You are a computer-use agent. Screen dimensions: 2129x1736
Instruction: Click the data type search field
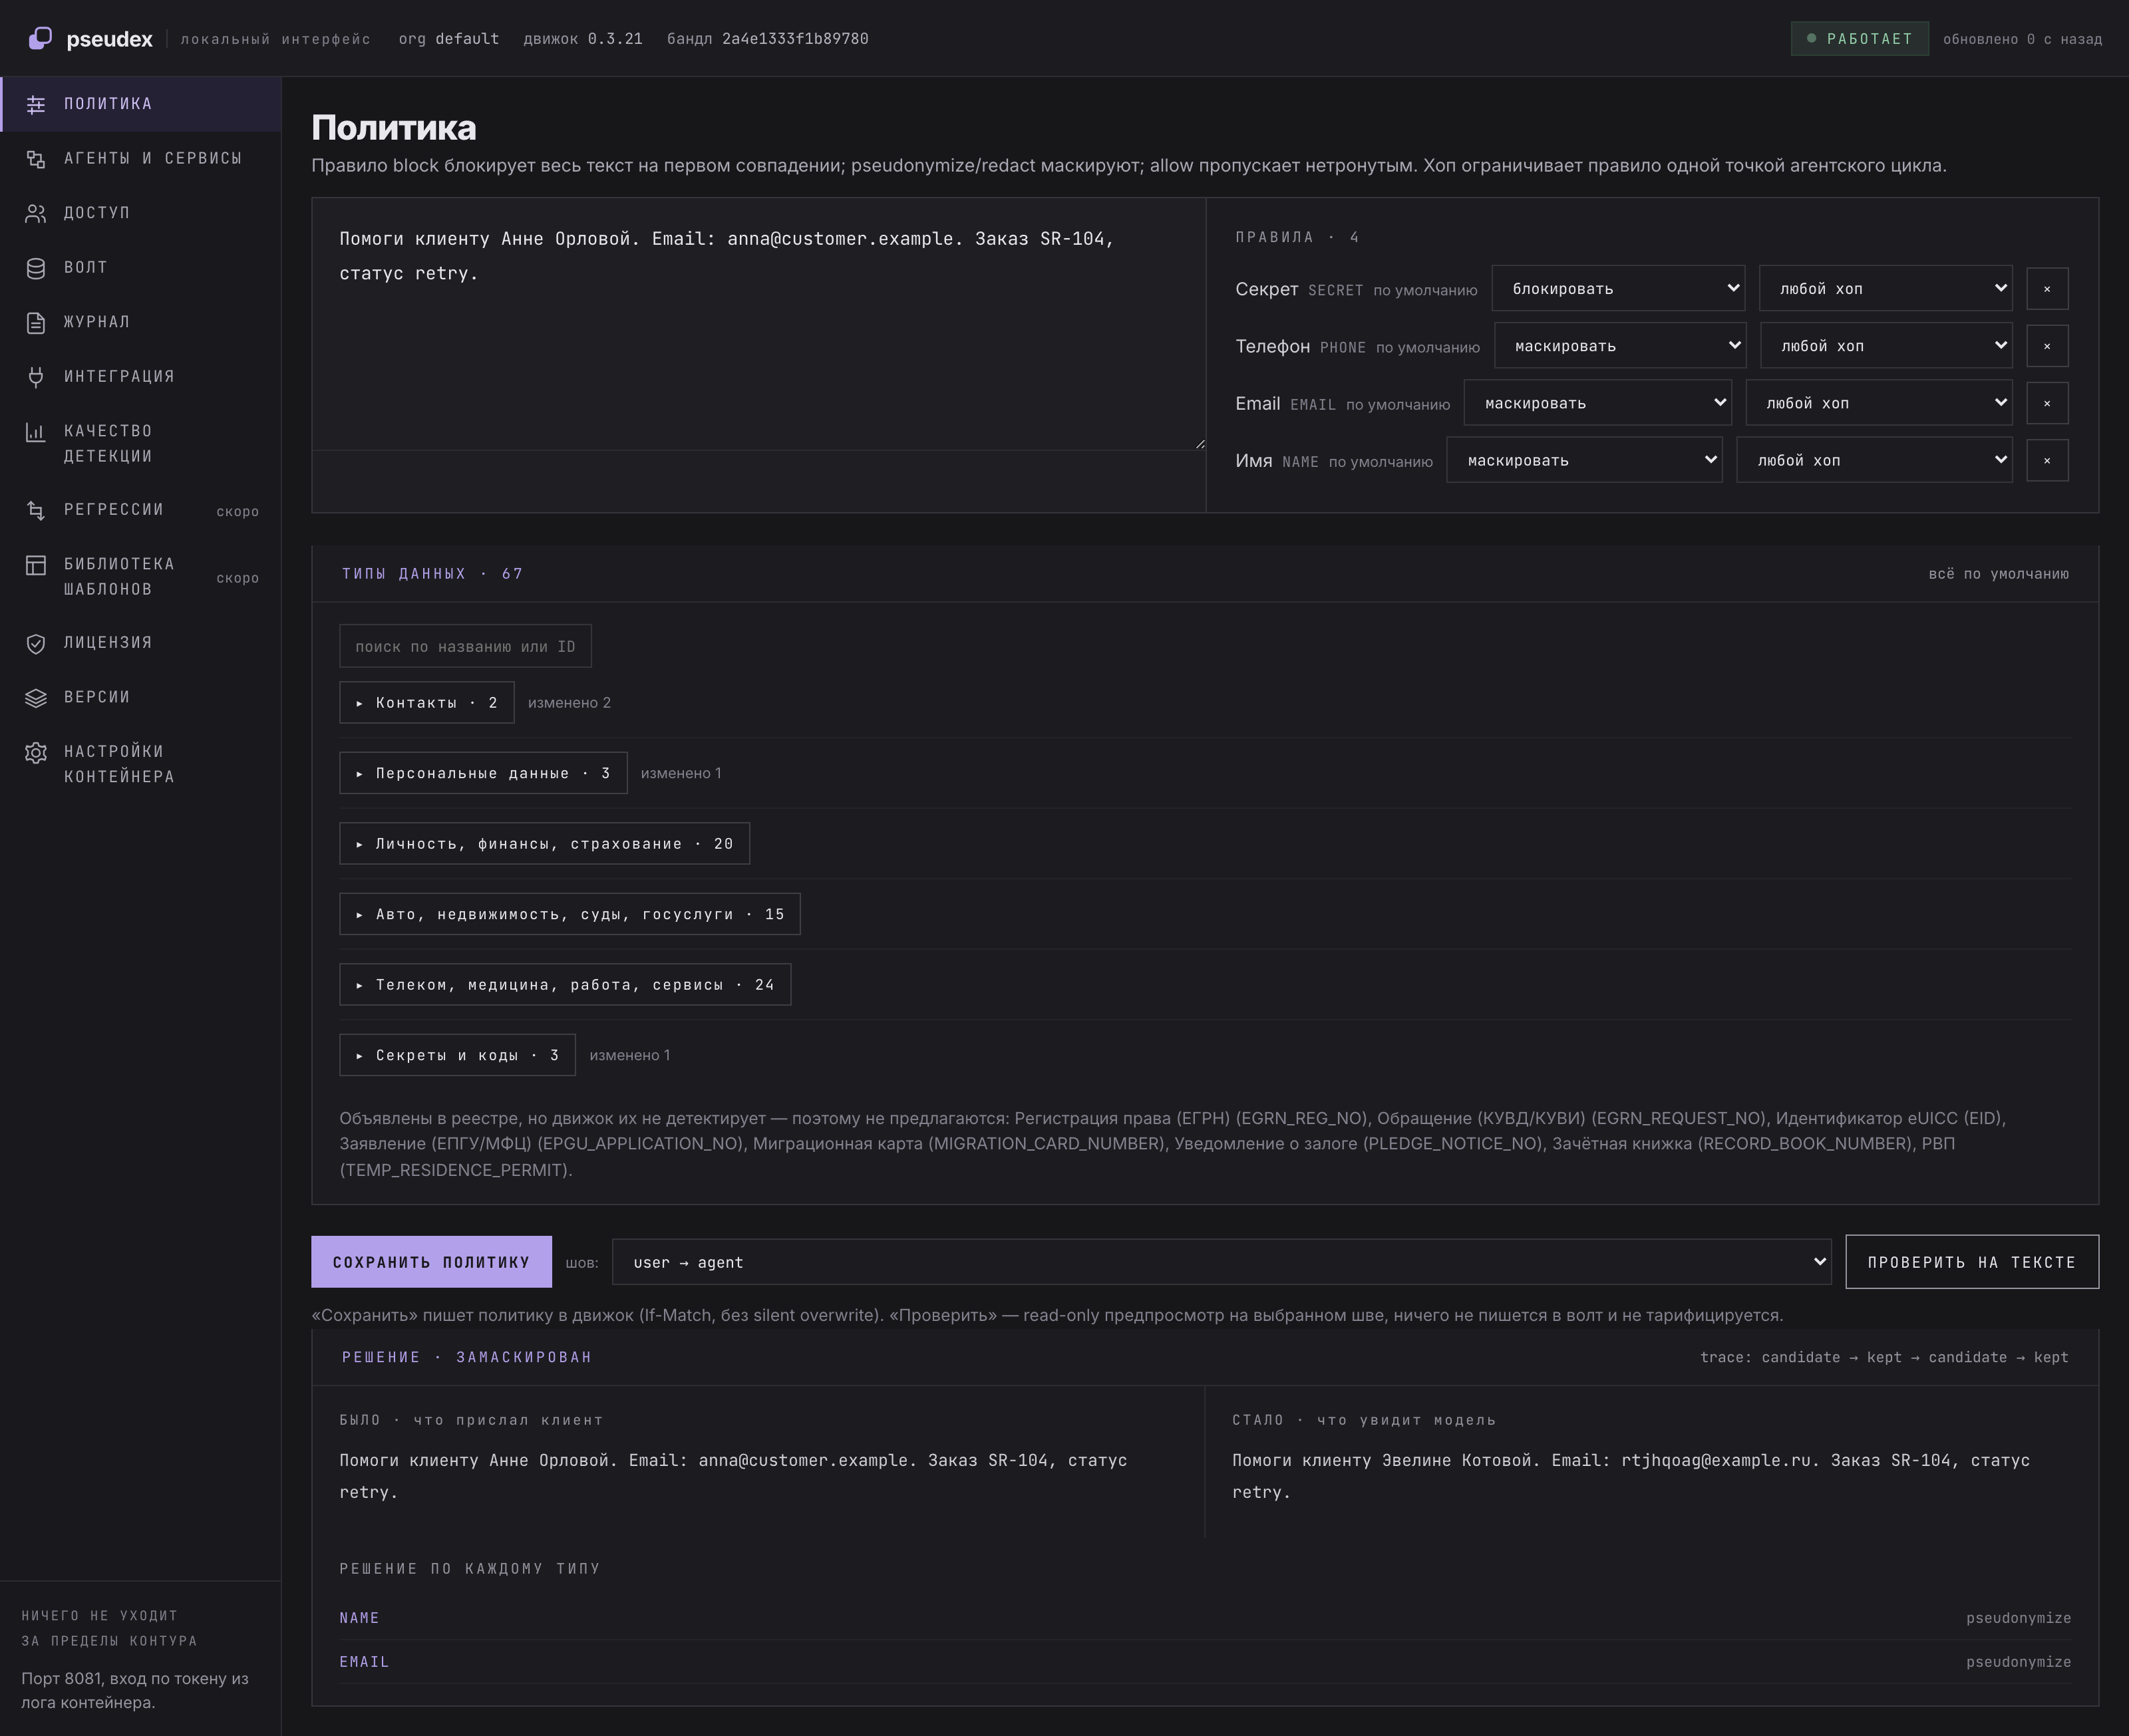(x=465, y=647)
